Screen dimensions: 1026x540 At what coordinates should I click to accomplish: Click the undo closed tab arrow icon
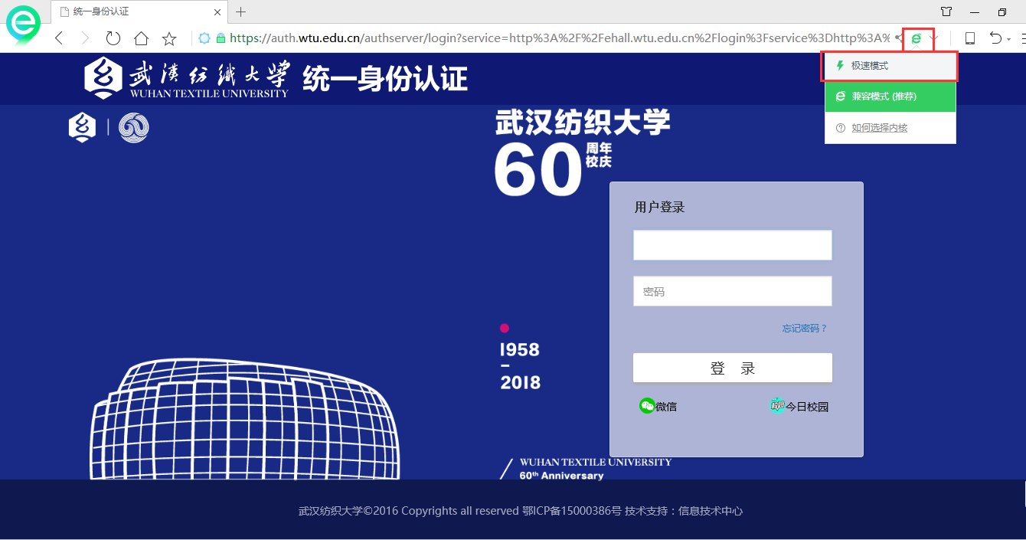point(995,38)
